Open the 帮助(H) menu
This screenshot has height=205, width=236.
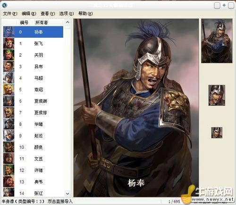(x=85, y=14)
